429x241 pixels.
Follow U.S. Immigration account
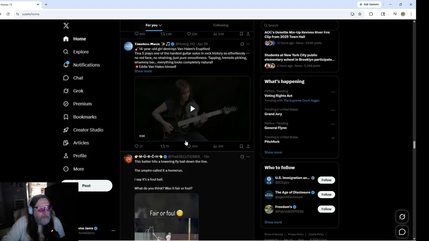pyautogui.click(x=326, y=180)
